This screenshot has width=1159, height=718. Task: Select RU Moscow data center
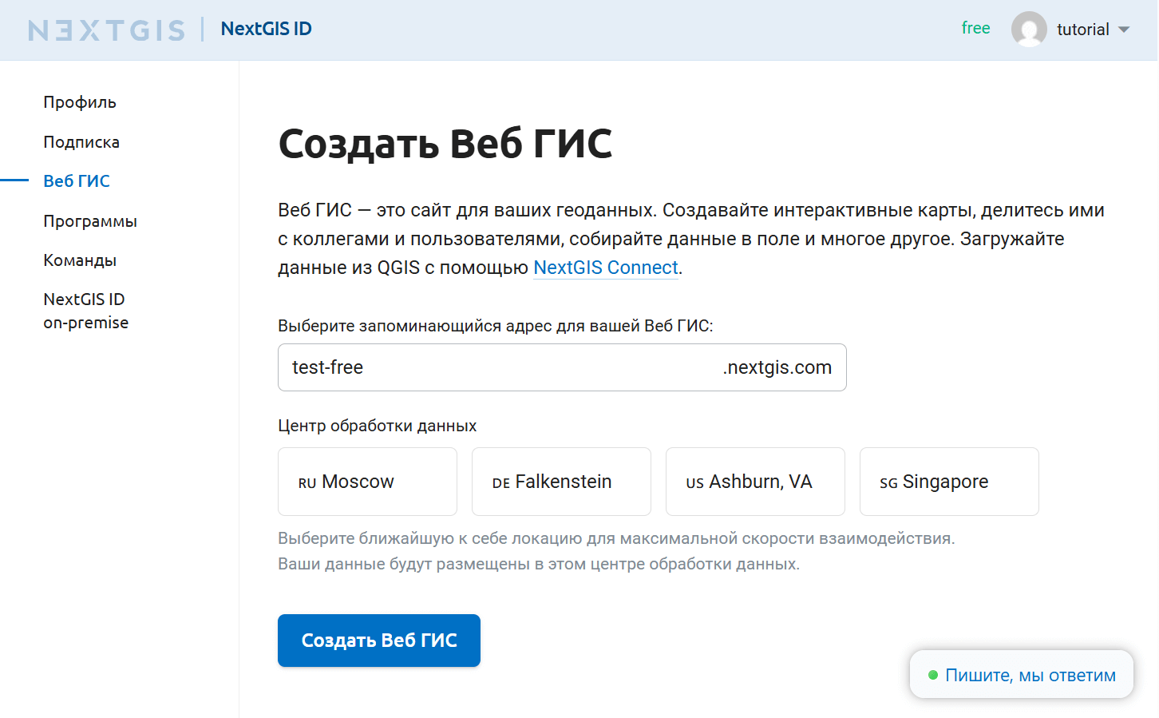click(367, 482)
